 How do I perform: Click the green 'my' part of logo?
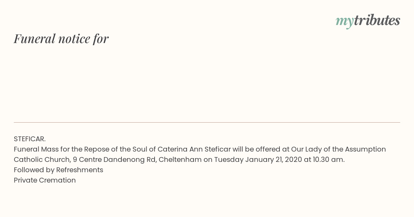click(344, 22)
